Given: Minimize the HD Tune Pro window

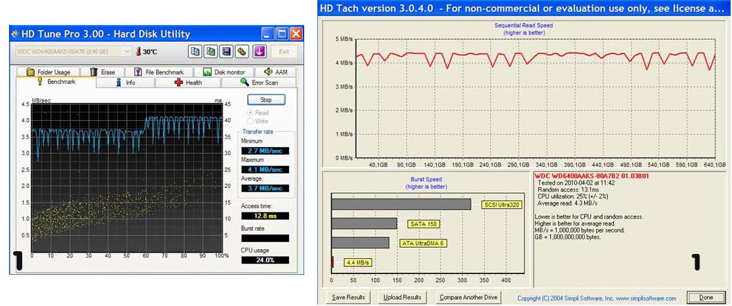Looking at the screenshot, I should click(267, 33).
